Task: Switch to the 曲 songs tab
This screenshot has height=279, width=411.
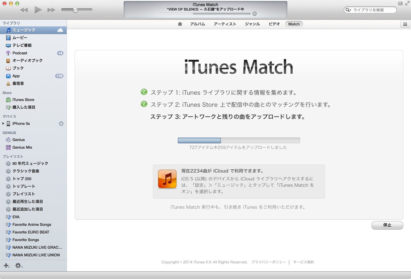Action: [180, 24]
